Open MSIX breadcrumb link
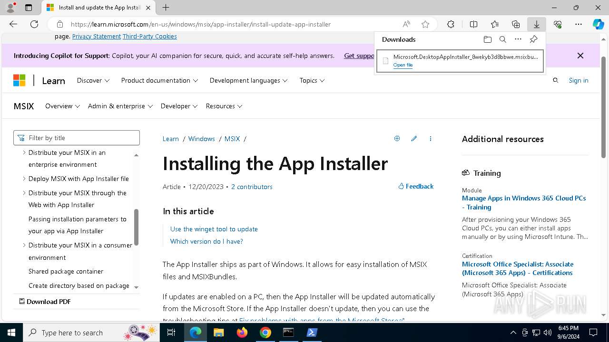Screen dimensions: 609x342 (232, 139)
